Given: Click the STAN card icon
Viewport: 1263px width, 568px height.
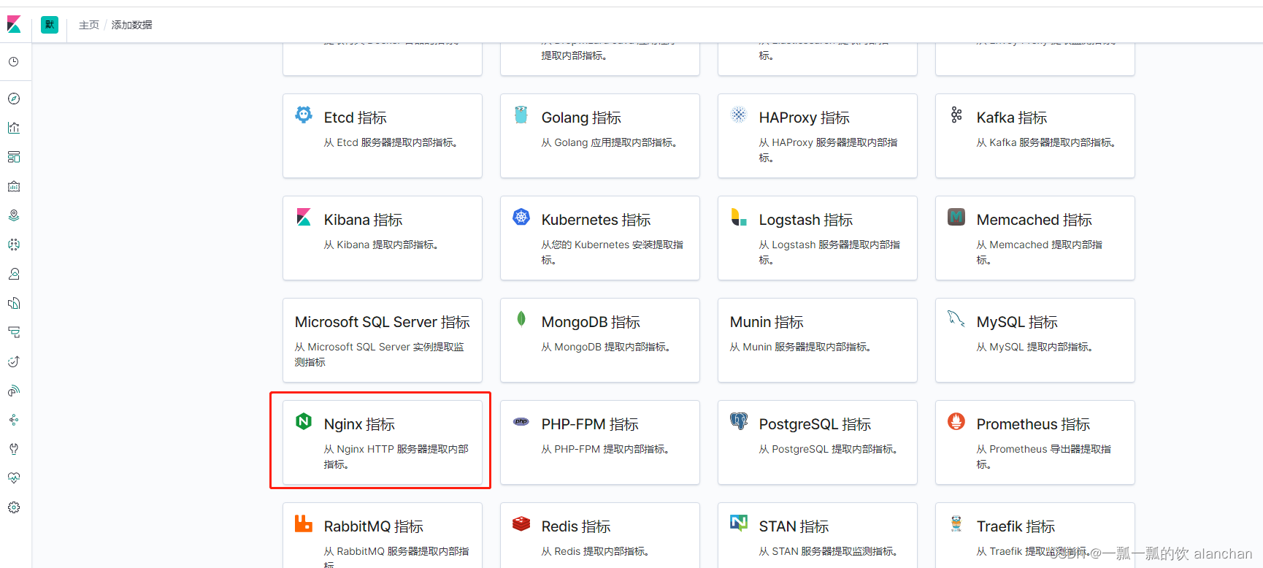Looking at the screenshot, I should (x=739, y=523).
